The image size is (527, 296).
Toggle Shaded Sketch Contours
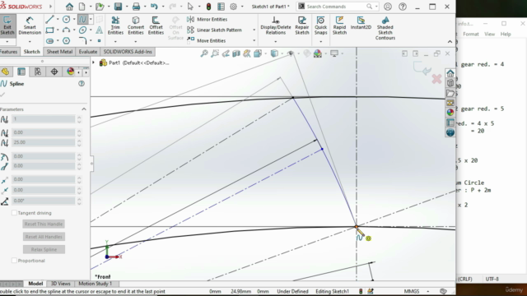point(385,28)
